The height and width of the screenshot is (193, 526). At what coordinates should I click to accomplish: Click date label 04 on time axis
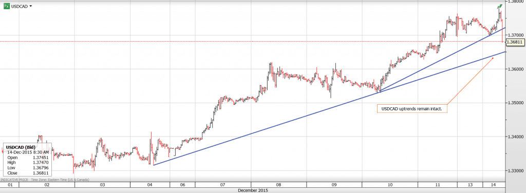149,185
